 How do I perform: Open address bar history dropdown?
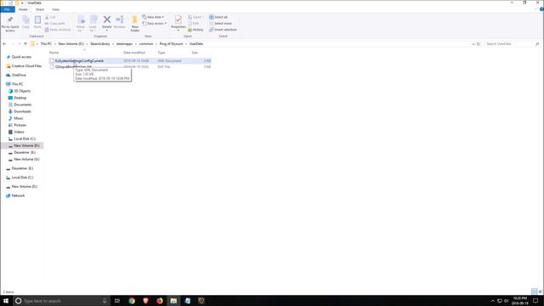point(473,44)
